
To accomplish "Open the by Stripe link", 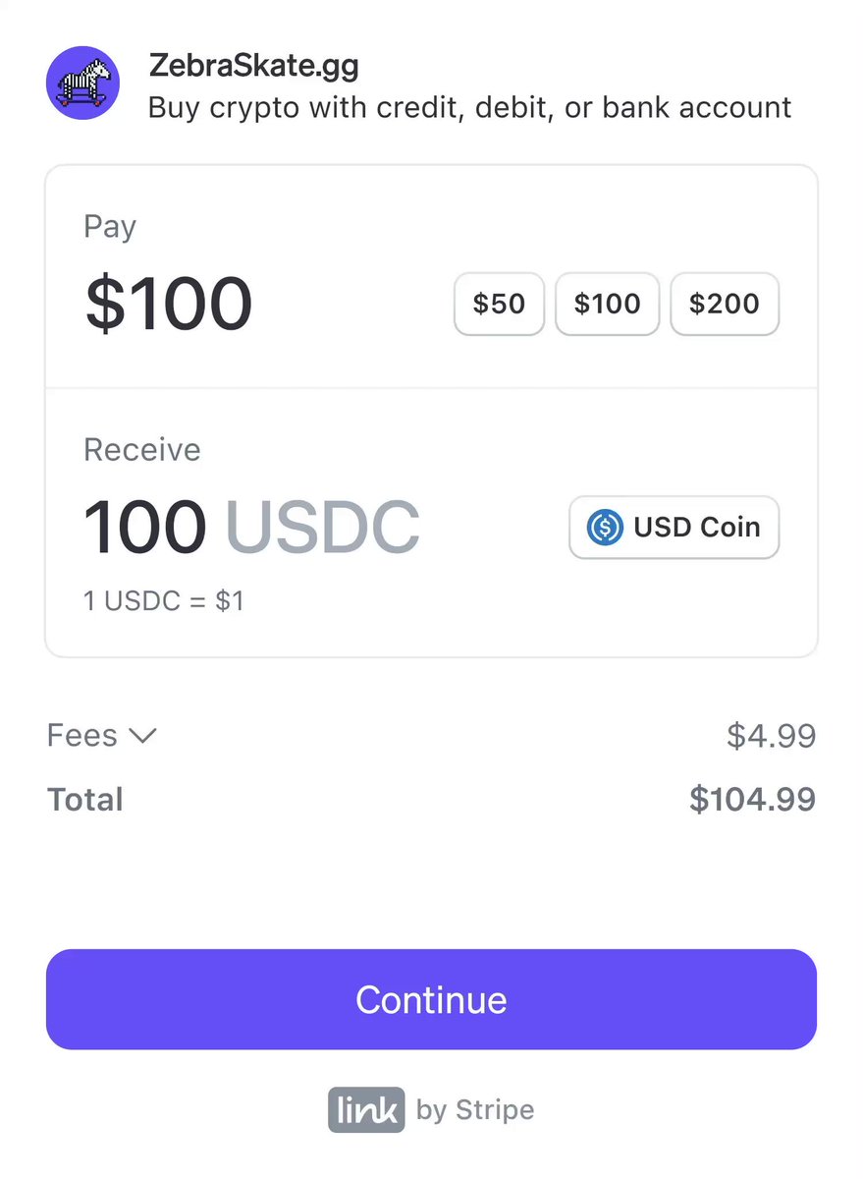I will pyautogui.click(x=475, y=1110).
